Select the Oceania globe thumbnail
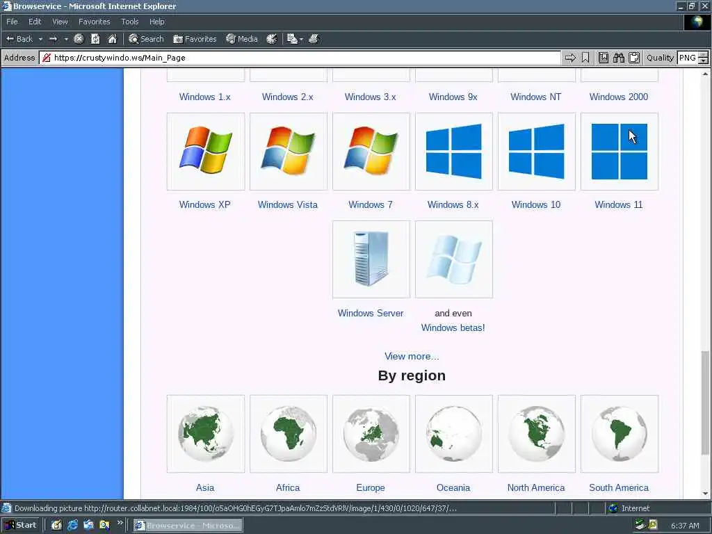This screenshot has height=534, width=712. [453, 434]
